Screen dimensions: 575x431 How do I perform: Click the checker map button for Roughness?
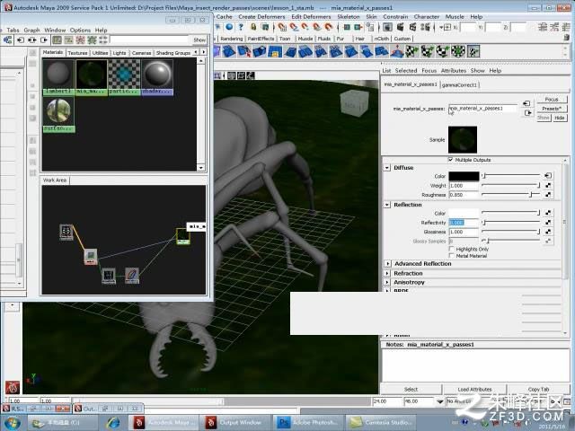tap(548, 195)
